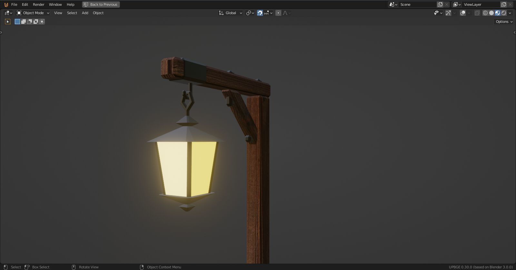The image size is (516, 270).
Task: Click the New Scene icon
Action: 440,5
